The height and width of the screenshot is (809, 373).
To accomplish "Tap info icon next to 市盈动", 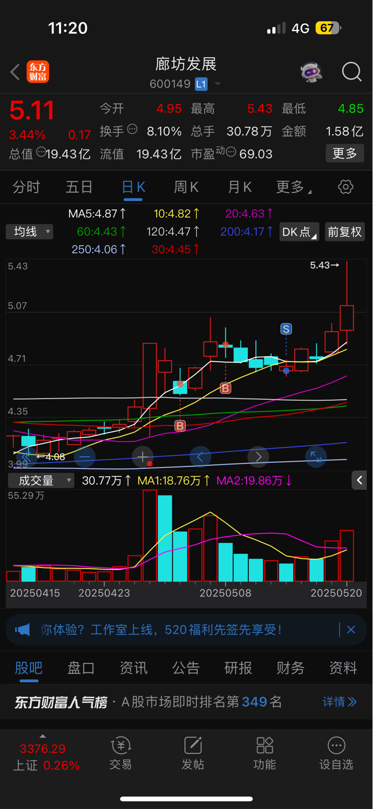I will pos(231,152).
